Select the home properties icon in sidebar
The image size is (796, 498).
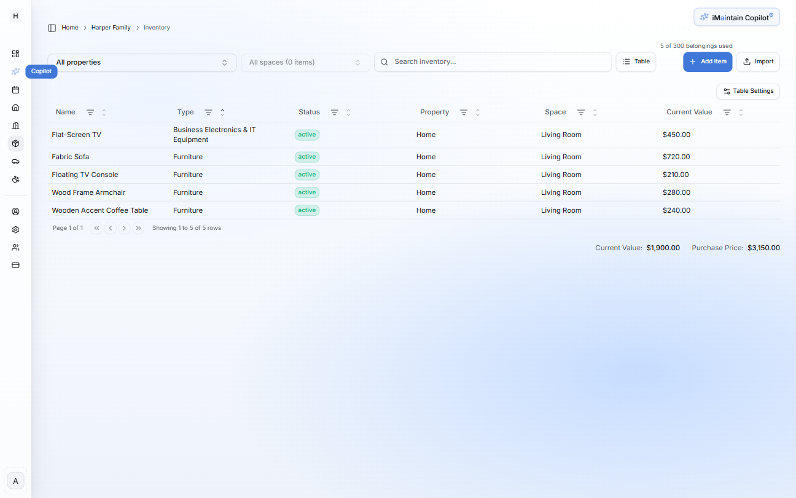click(15, 108)
